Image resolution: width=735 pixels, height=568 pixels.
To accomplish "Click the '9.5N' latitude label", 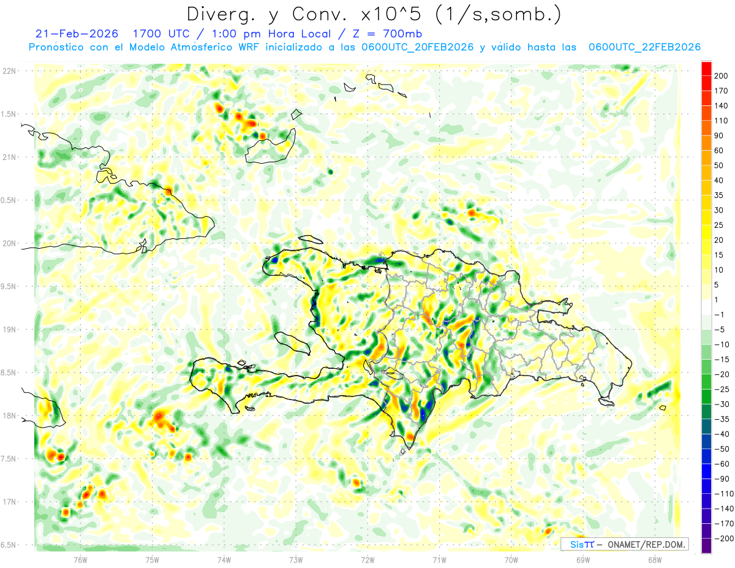I will pos(9,287).
